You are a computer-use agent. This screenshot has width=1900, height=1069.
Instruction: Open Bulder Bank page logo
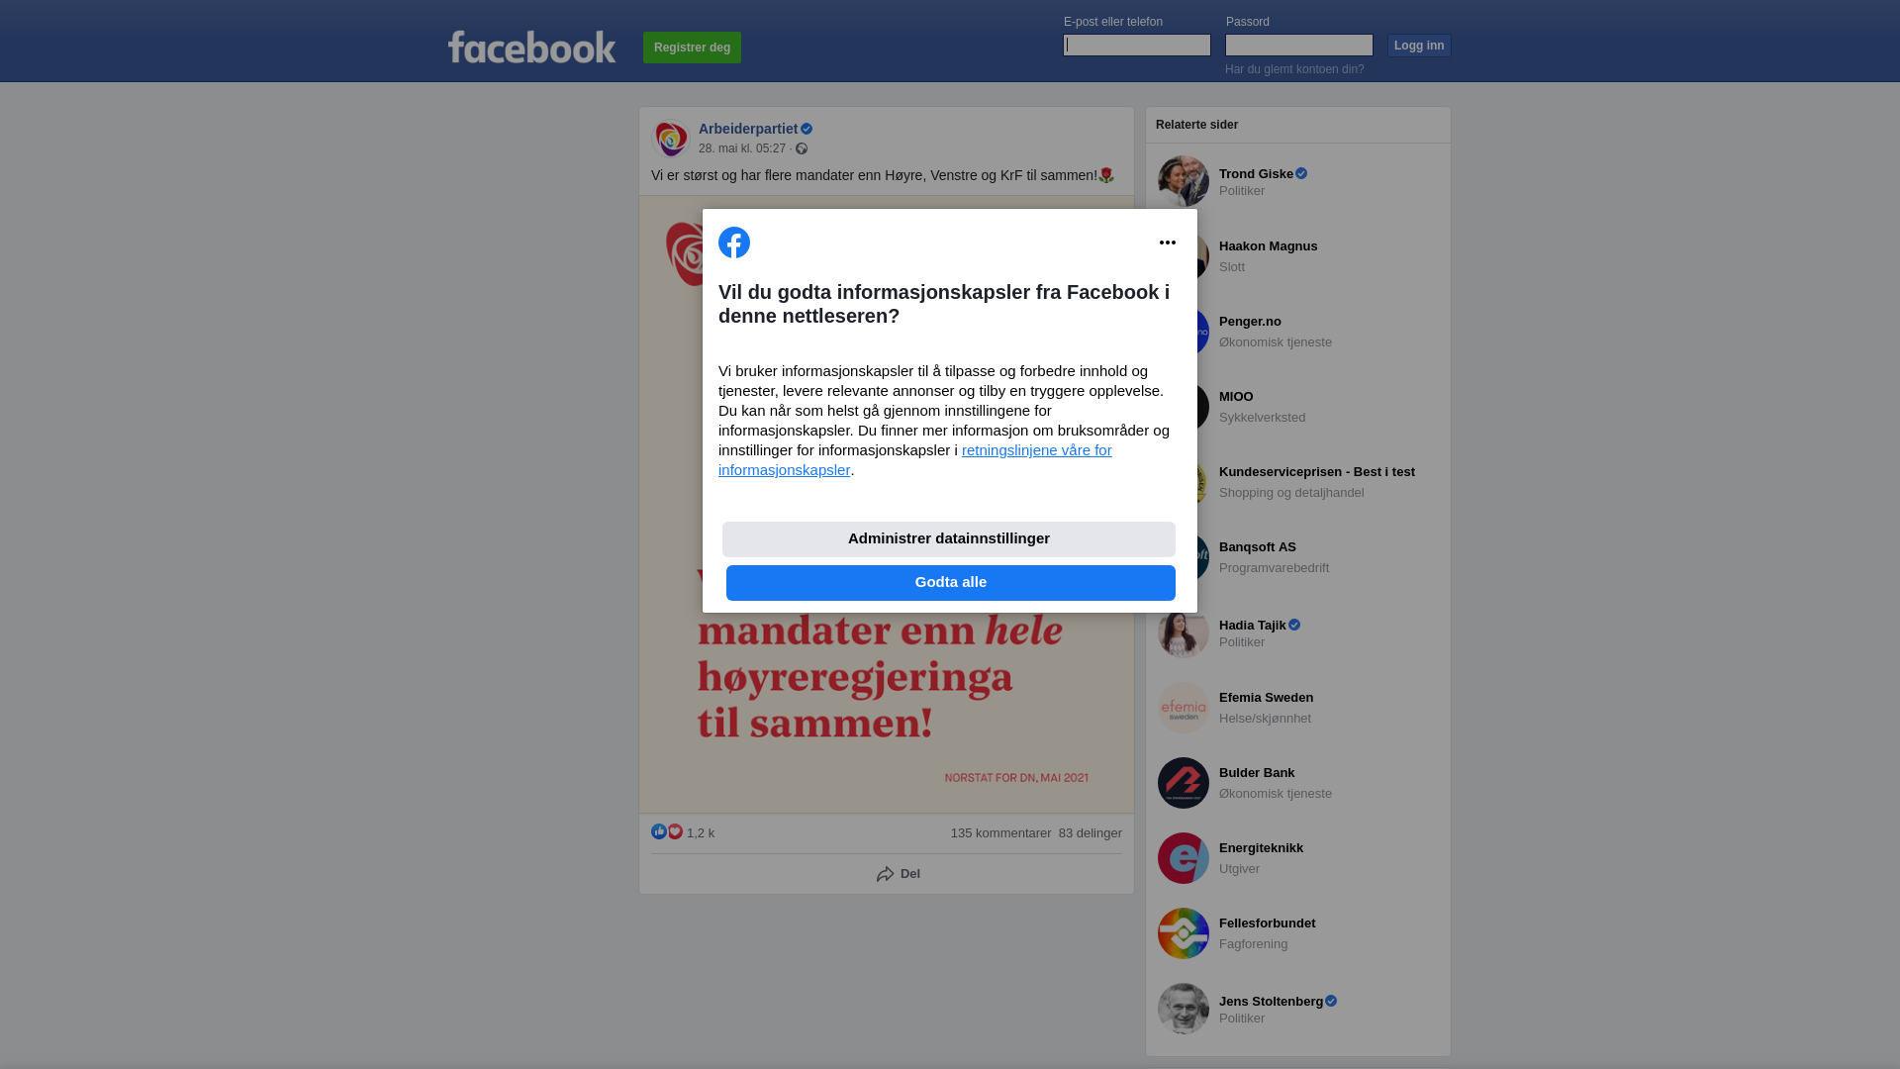(x=1184, y=783)
